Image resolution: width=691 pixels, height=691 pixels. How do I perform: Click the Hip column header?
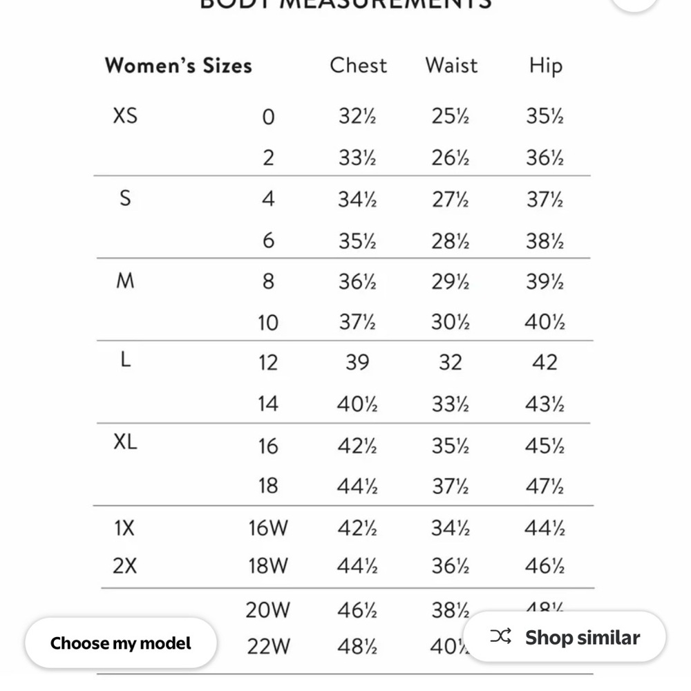click(x=546, y=66)
